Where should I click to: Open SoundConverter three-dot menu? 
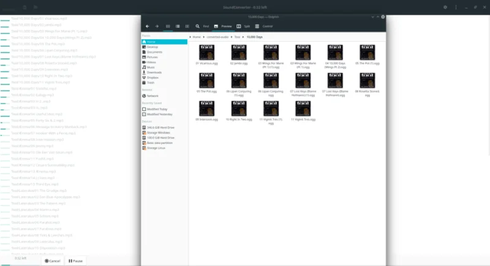pos(456,7)
